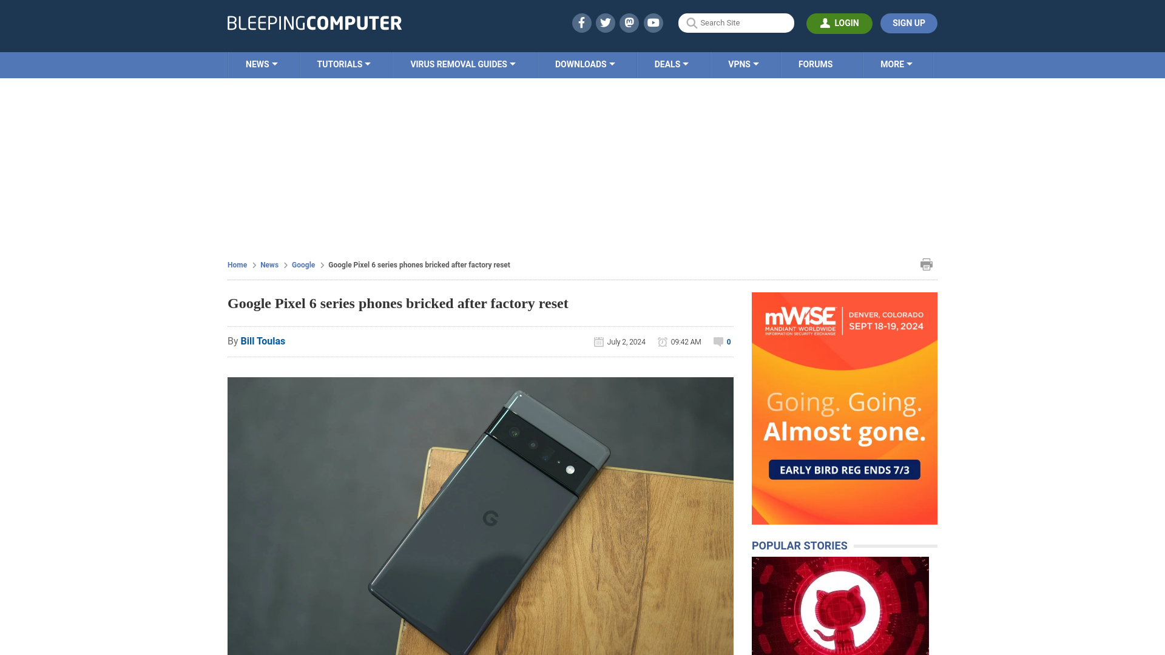The height and width of the screenshot is (655, 1165).
Task: Click the clock icon next to 09:42 AM
Action: pos(663,341)
